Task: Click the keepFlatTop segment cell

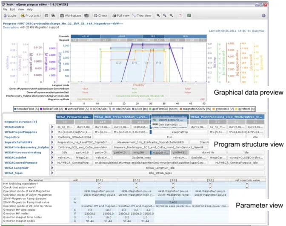Action: point(180,132)
